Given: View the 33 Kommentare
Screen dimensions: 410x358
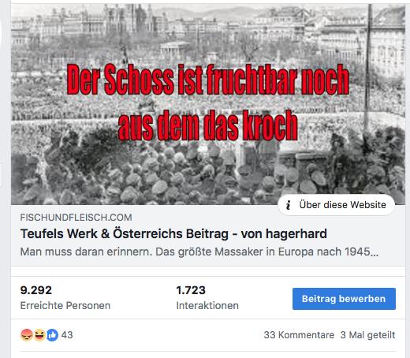Looking at the screenshot, I should [299, 335].
